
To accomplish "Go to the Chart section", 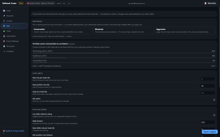I will pyautogui.click(x=14, y=11).
